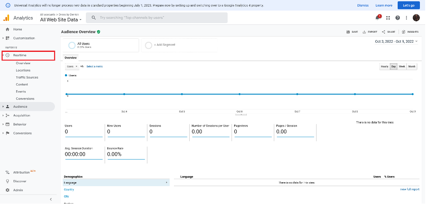Open the notifications bell
Viewport: 426px width, 204px height.
point(378,18)
